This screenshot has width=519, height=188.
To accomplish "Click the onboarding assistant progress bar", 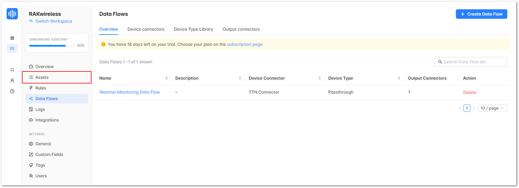I will pyautogui.click(x=52, y=46).
